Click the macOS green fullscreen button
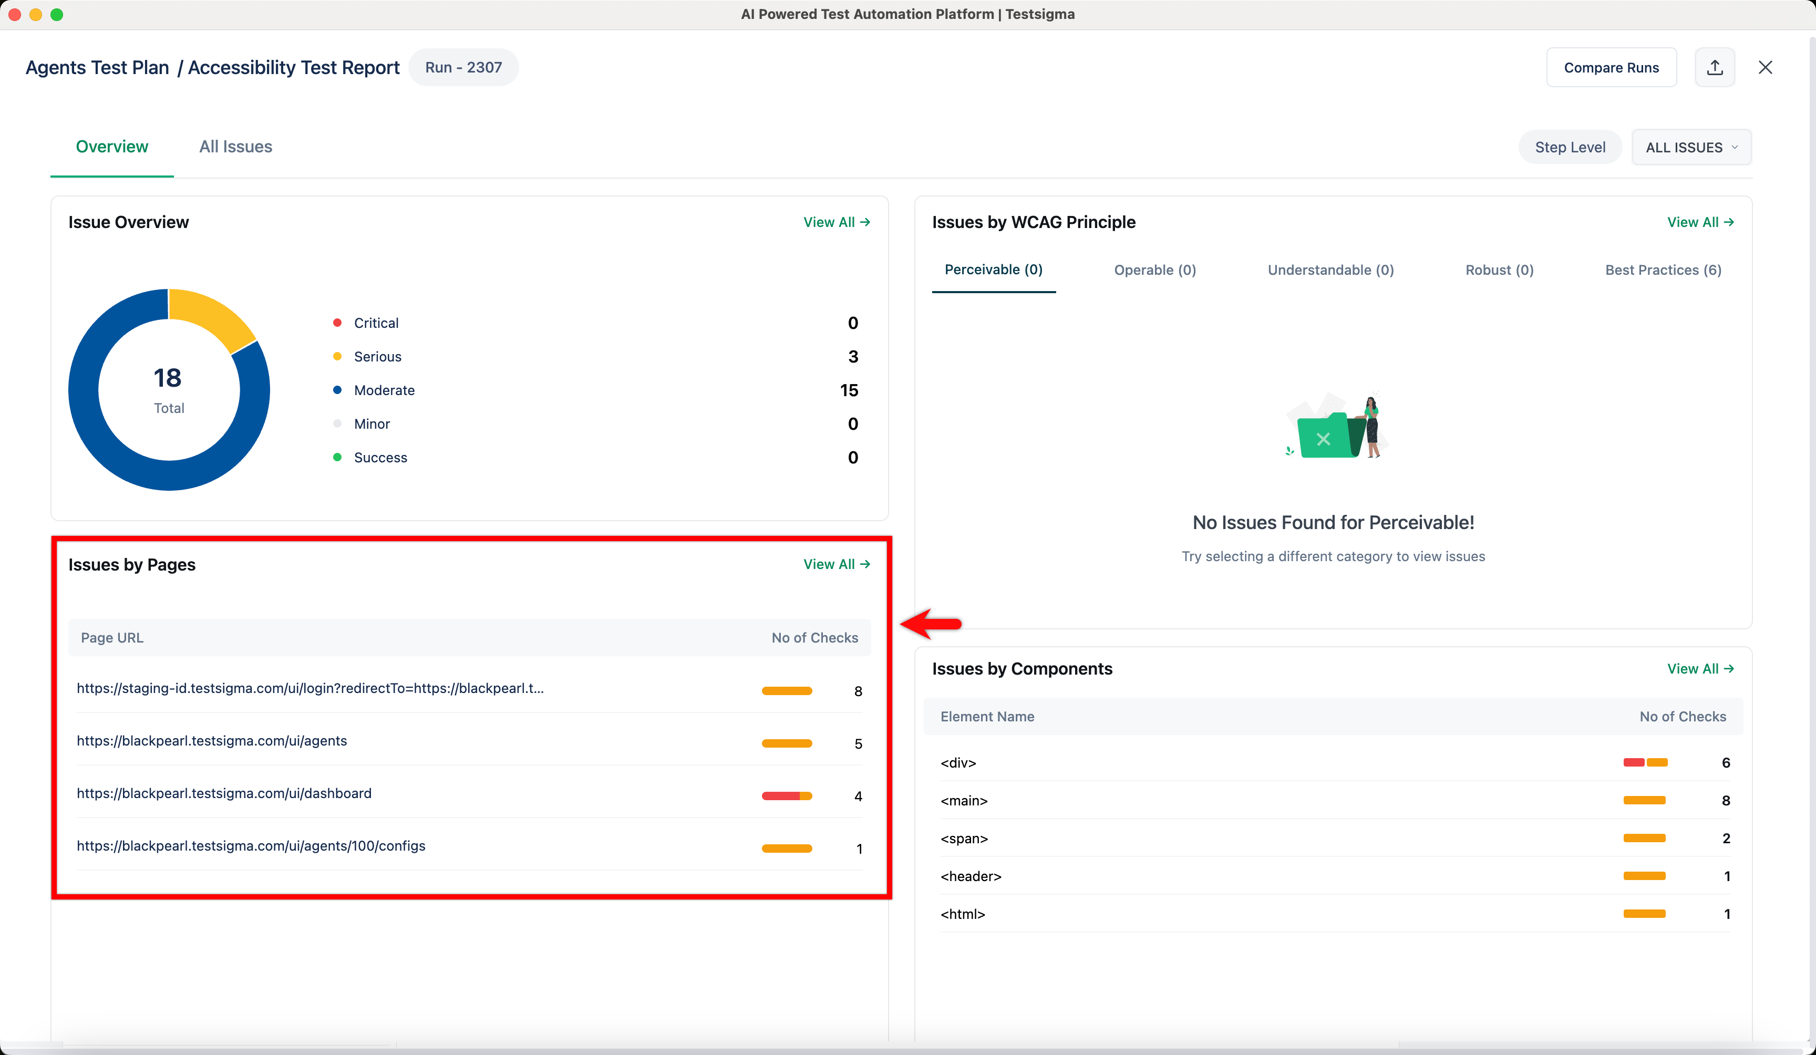The height and width of the screenshot is (1055, 1816). pyautogui.click(x=57, y=14)
